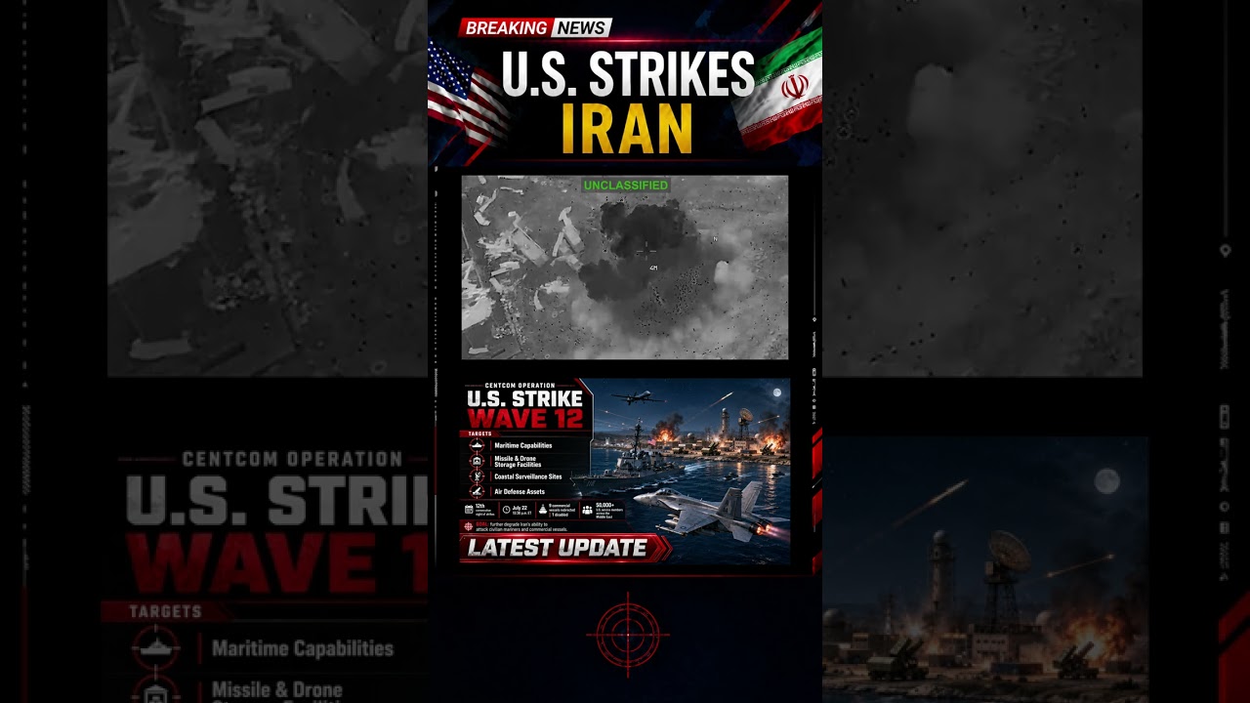Click the red target icon beside GOAL text
The width and height of the screenshot is (1250, 703).
(x=469, y=526)
